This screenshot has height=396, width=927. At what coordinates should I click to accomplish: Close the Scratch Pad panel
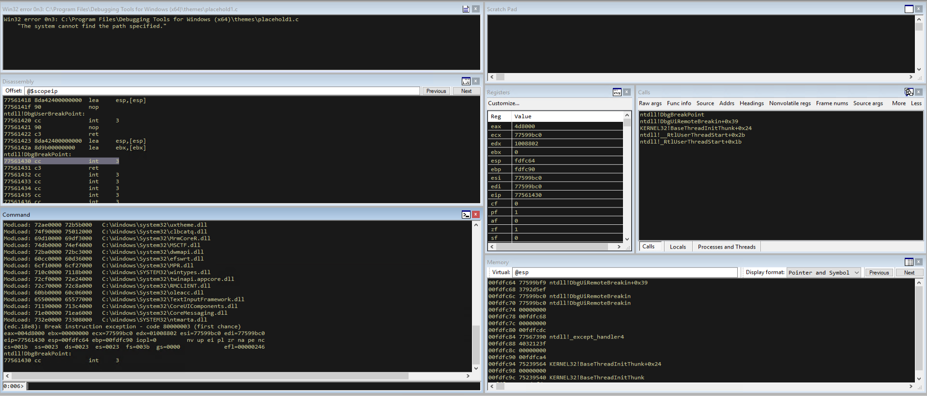click(918, 9)
